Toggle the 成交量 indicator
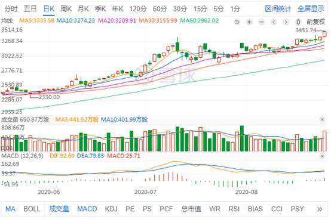Viewport: 331px width, 219px height. [59, 209]
